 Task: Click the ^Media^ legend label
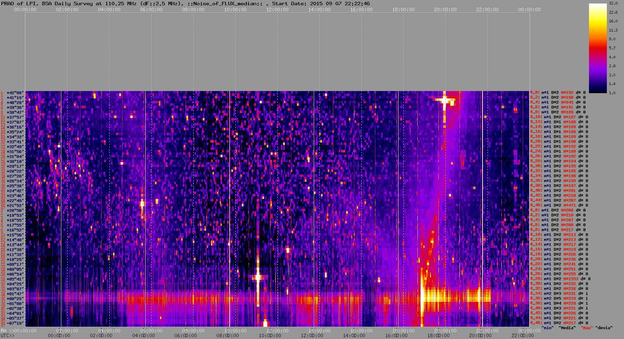pyautogui.click(x=567, y=328)
